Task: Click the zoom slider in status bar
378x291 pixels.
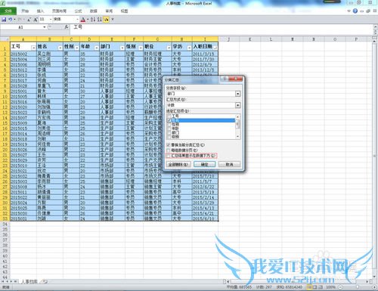Action: [358, 287]
